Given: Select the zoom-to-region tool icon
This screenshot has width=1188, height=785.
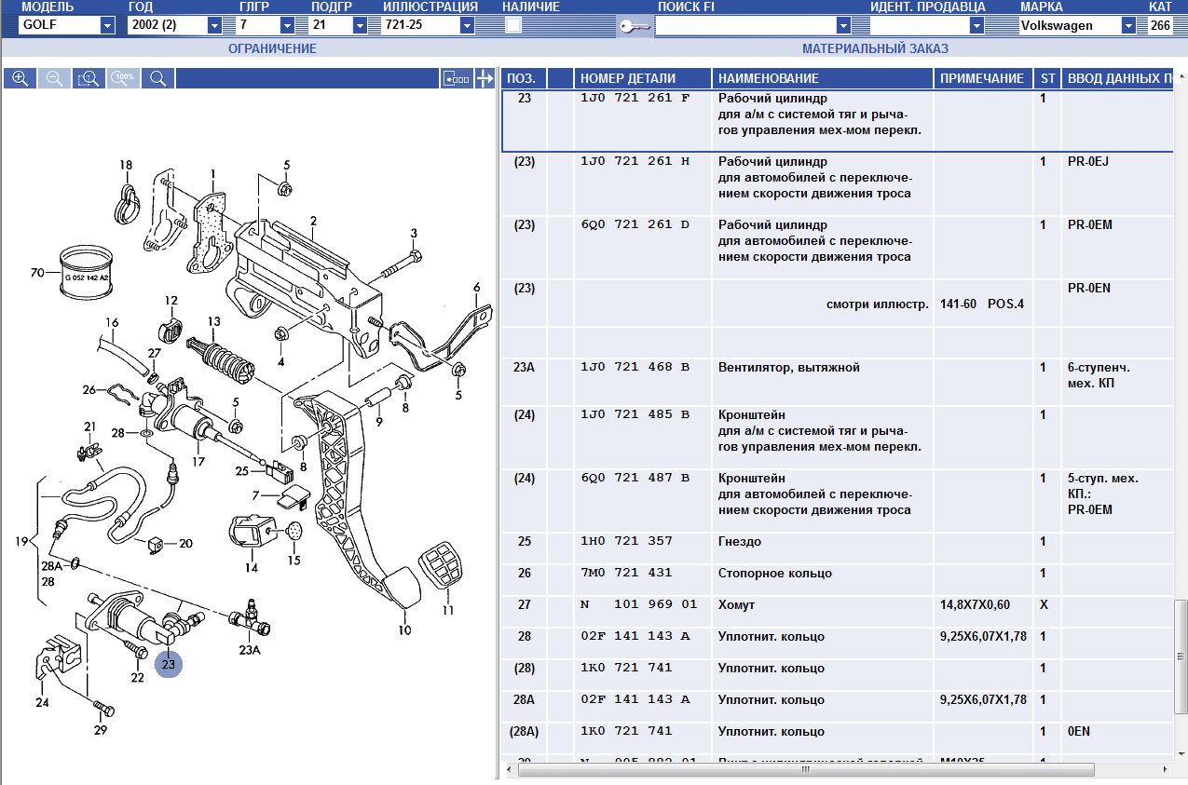Looking at the screenshot, I should click(89, 78).
